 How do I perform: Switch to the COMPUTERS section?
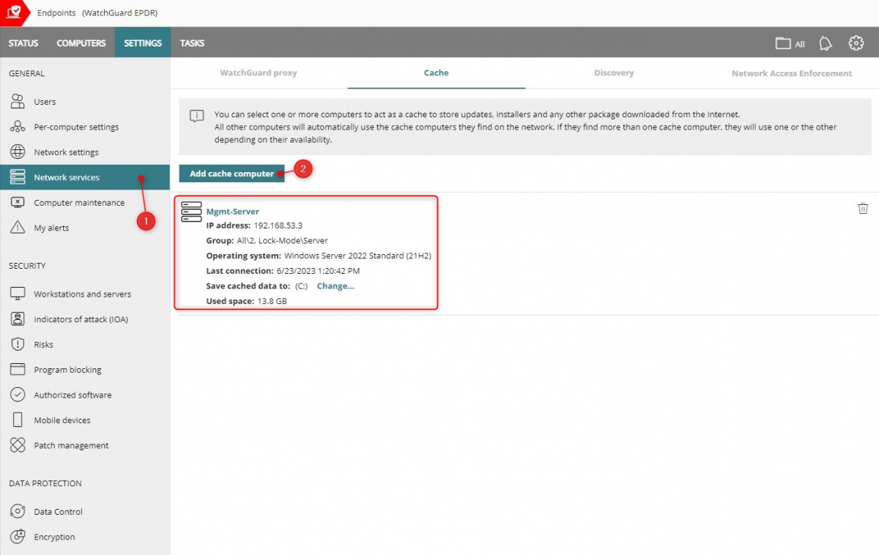click(x=81, y=42)
